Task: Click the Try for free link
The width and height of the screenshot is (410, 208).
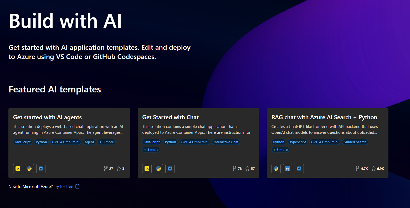Action: (x=63, y=186)
